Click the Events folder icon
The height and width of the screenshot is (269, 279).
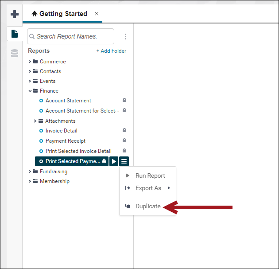coord(35,81)
